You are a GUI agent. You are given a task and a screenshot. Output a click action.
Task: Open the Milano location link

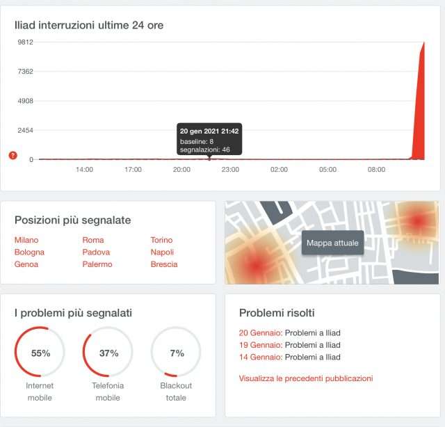[26, 240]
